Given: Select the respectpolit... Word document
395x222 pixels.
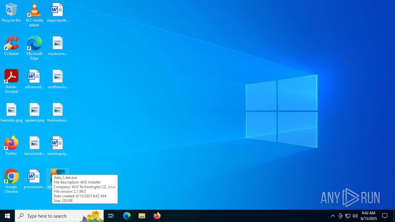Looking at the screenshot, I should pos(58,13).
